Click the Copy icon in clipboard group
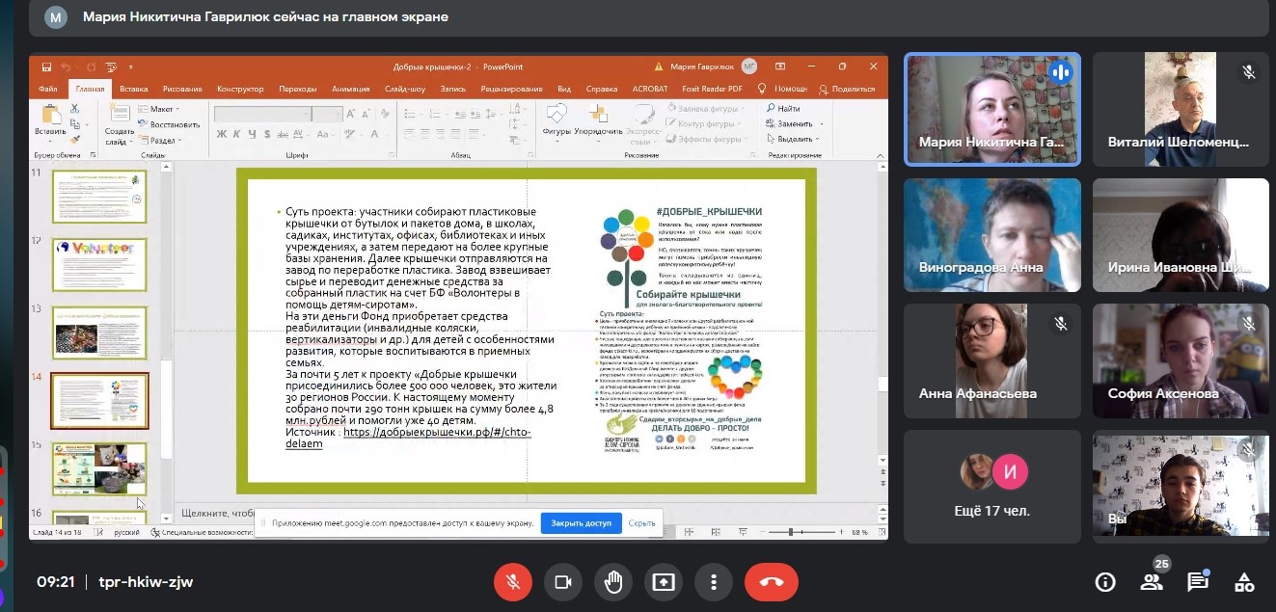The width and height of the screenshot is (1276, 612). click(x=75, y=123)
